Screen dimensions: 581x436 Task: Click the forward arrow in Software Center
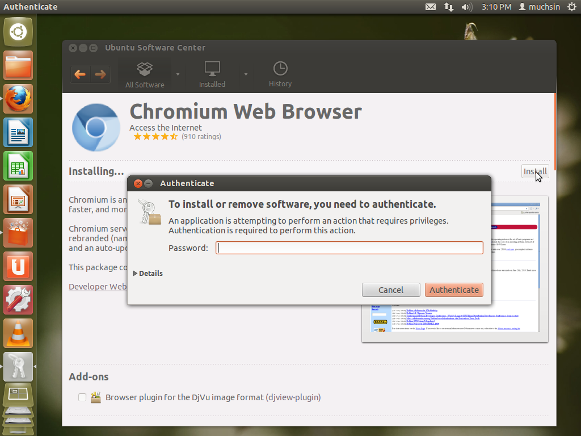pyautogui.click(x=100, y=74)
